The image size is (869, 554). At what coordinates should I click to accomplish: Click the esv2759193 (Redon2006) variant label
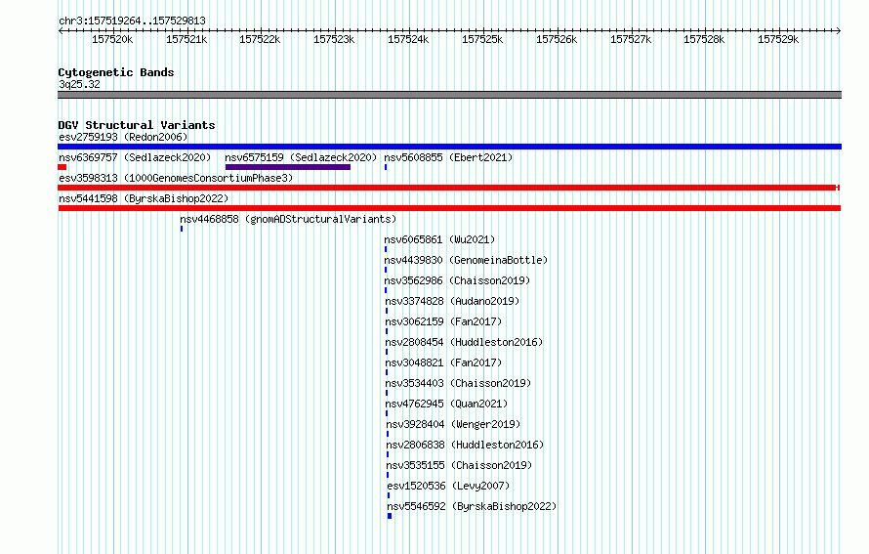123,137
